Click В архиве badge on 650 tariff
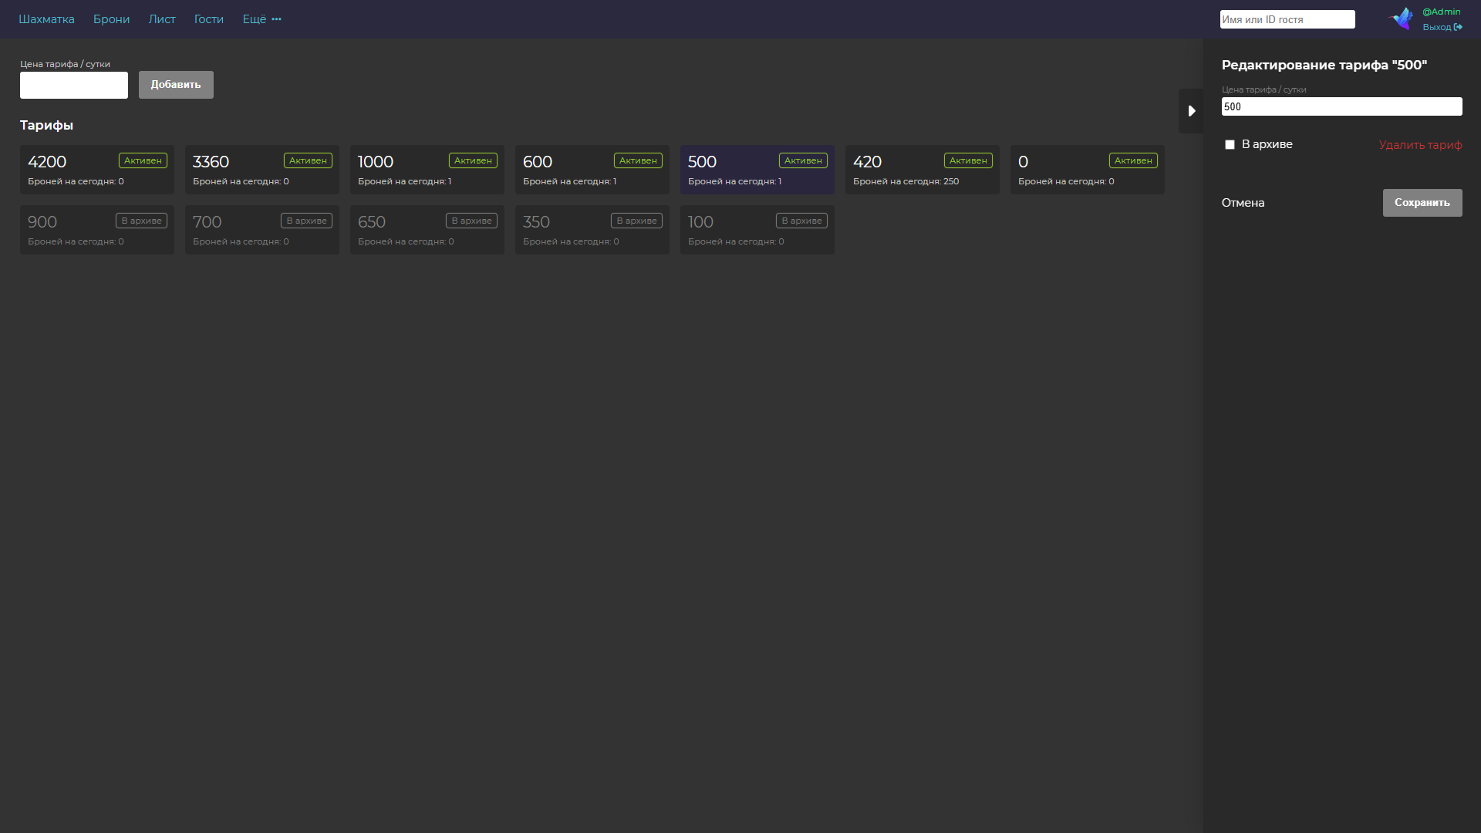The width and height of the screenshot is (1481, 833). click(471, 221)
